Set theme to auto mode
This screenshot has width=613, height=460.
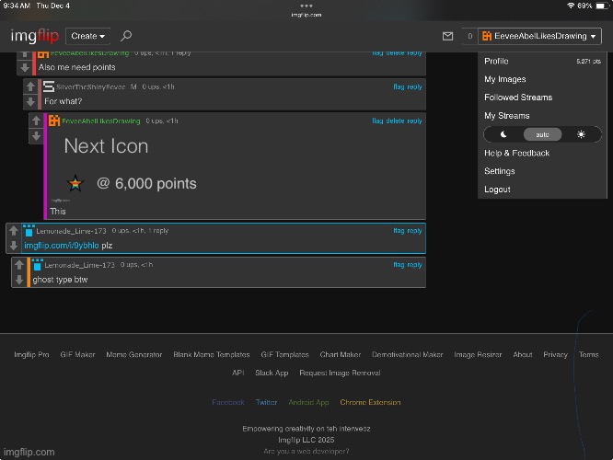(x=542, y=134)
